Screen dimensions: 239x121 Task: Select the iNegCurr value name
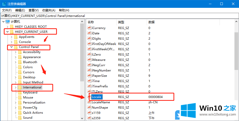pos(98,65)
